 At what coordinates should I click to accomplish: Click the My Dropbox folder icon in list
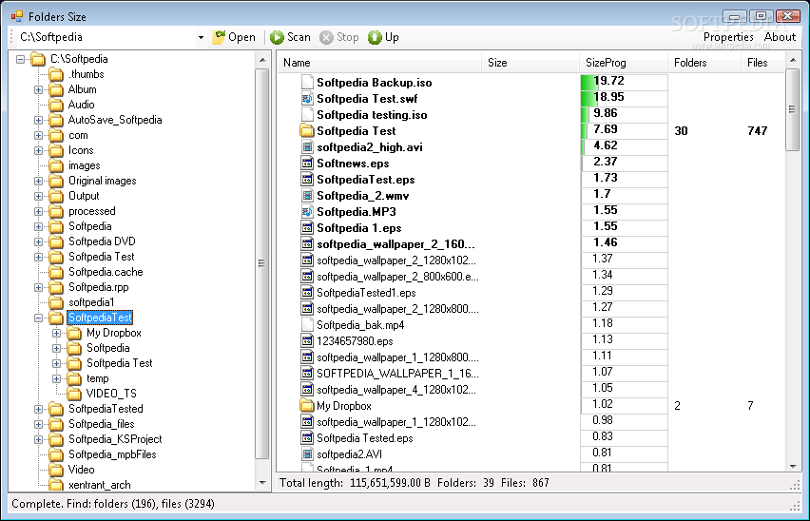(x=307, y=405)
